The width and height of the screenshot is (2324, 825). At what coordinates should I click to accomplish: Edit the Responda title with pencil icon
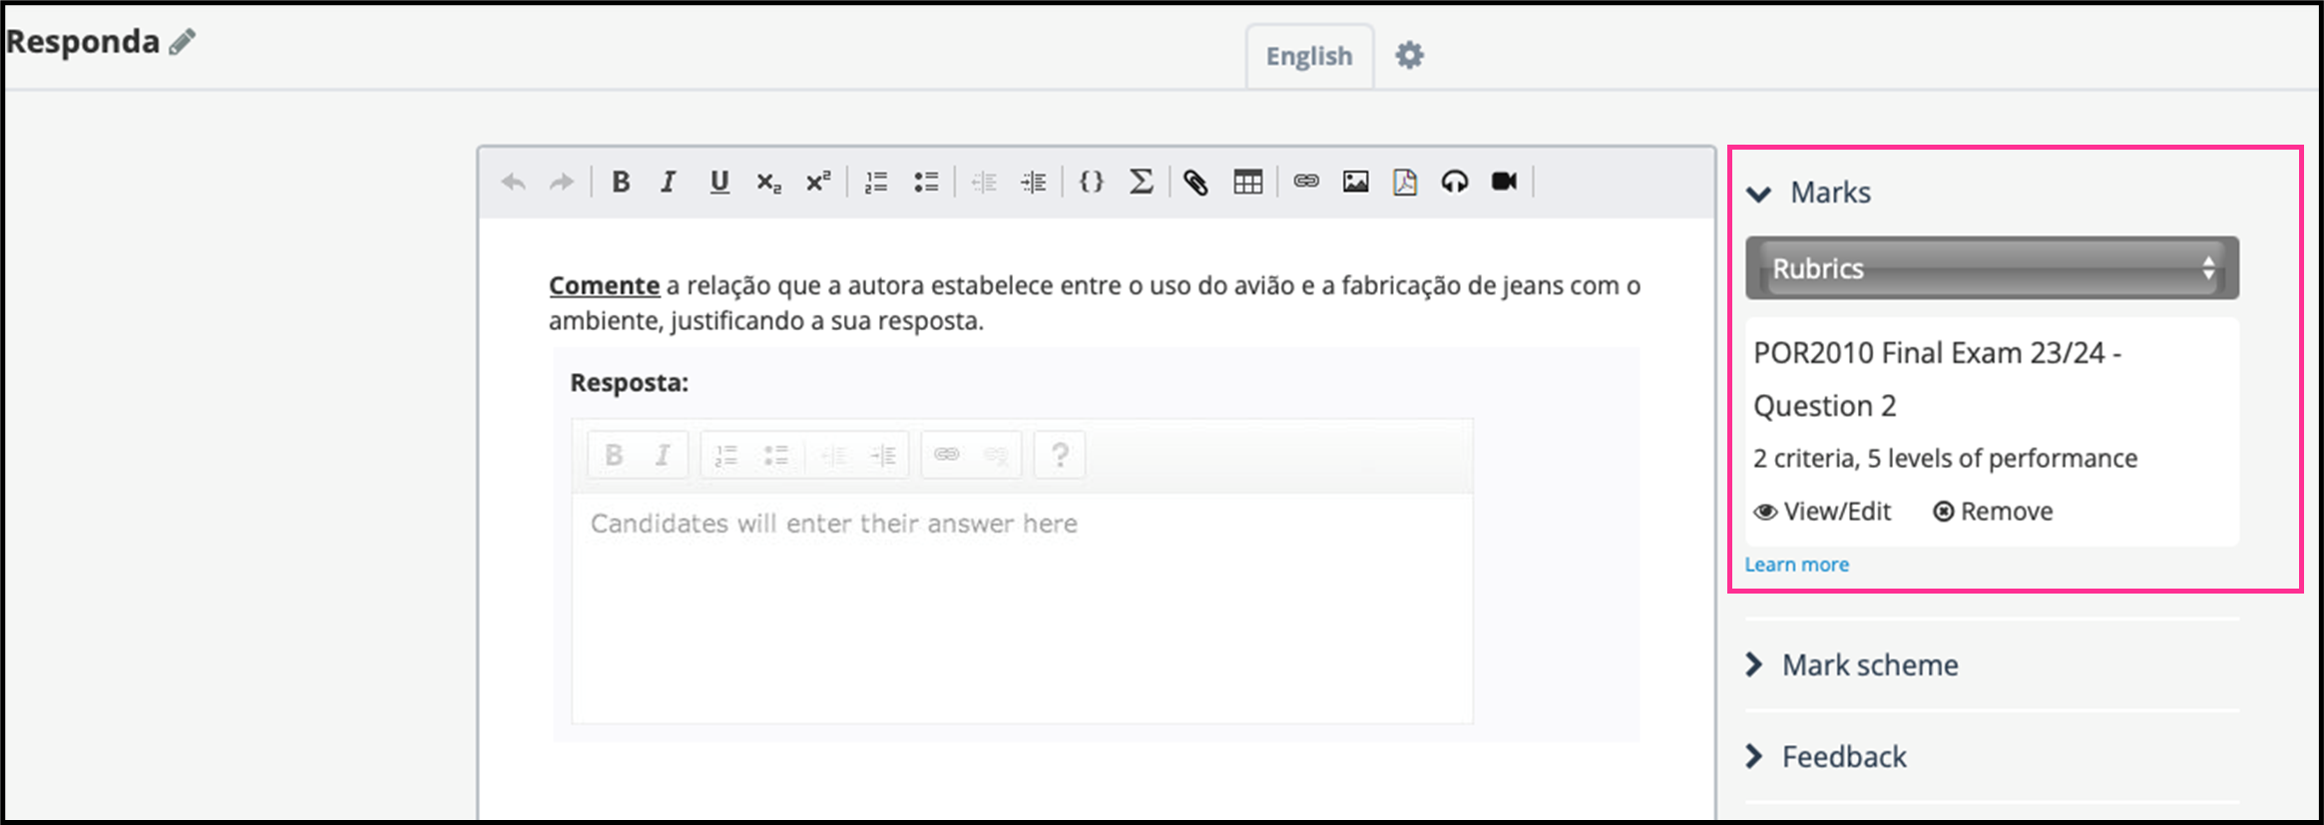click(182, 42)
